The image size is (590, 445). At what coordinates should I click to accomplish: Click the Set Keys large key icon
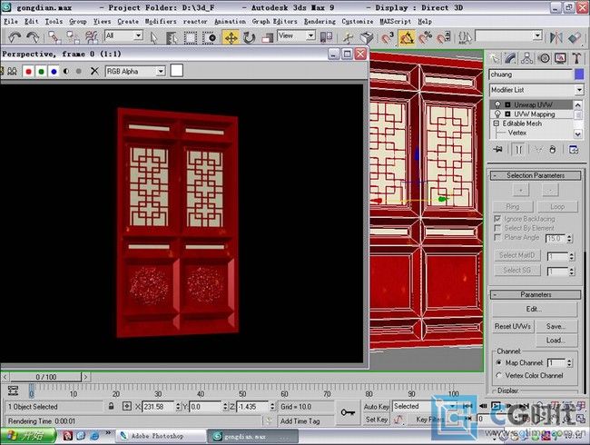click(x=348, y=412)
